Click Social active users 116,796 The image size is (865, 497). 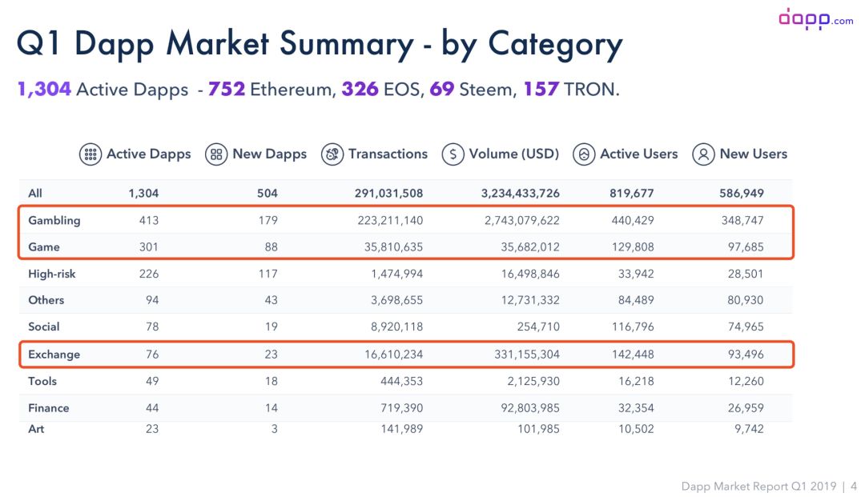pos(633,327)
